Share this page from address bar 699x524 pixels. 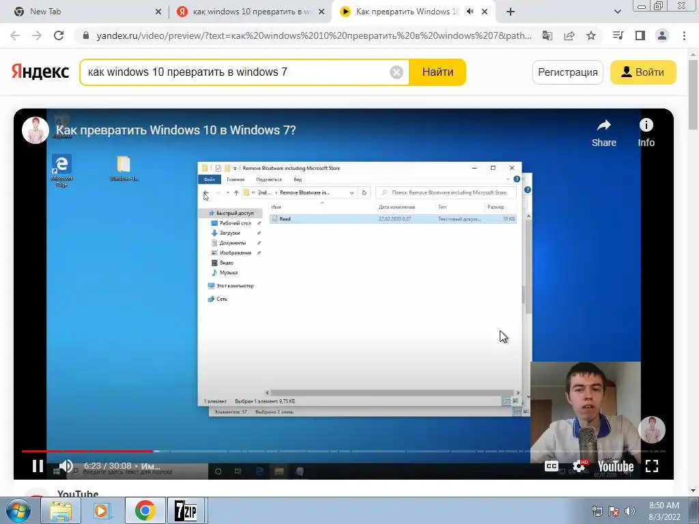(x=569, y=35)
